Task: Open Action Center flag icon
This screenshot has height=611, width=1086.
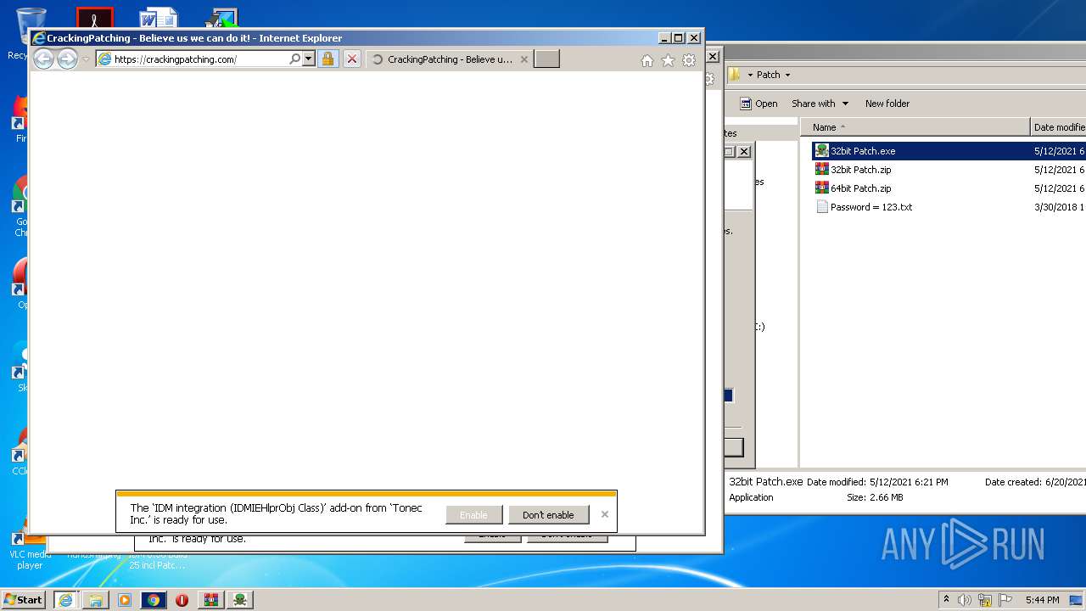Action: [x=1005, y=600]
